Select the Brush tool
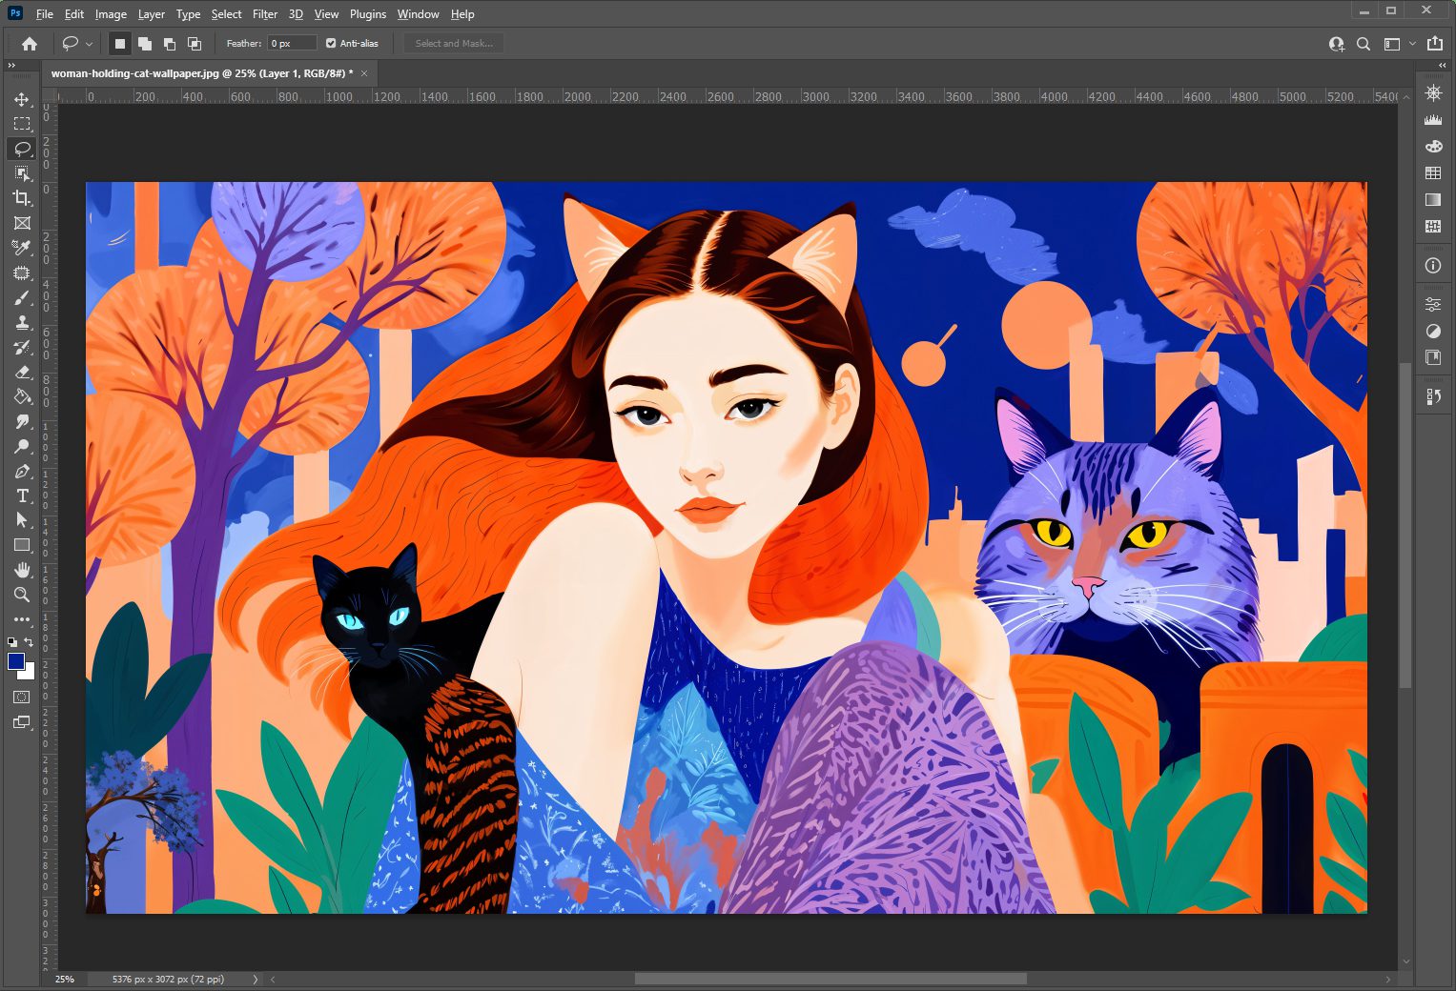 (22, 298)
